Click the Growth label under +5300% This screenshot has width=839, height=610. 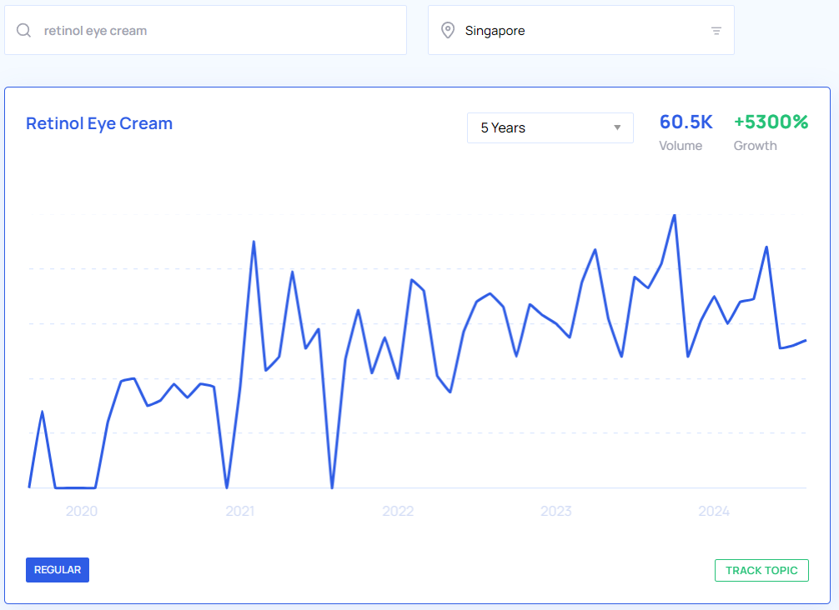click(755, 146)
